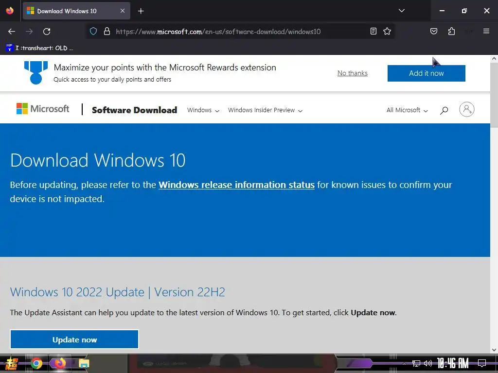The width and height of the screenshot is (498, 373).
Task: Click the Download Windows 10 heading
Action: tap(97, 160)
